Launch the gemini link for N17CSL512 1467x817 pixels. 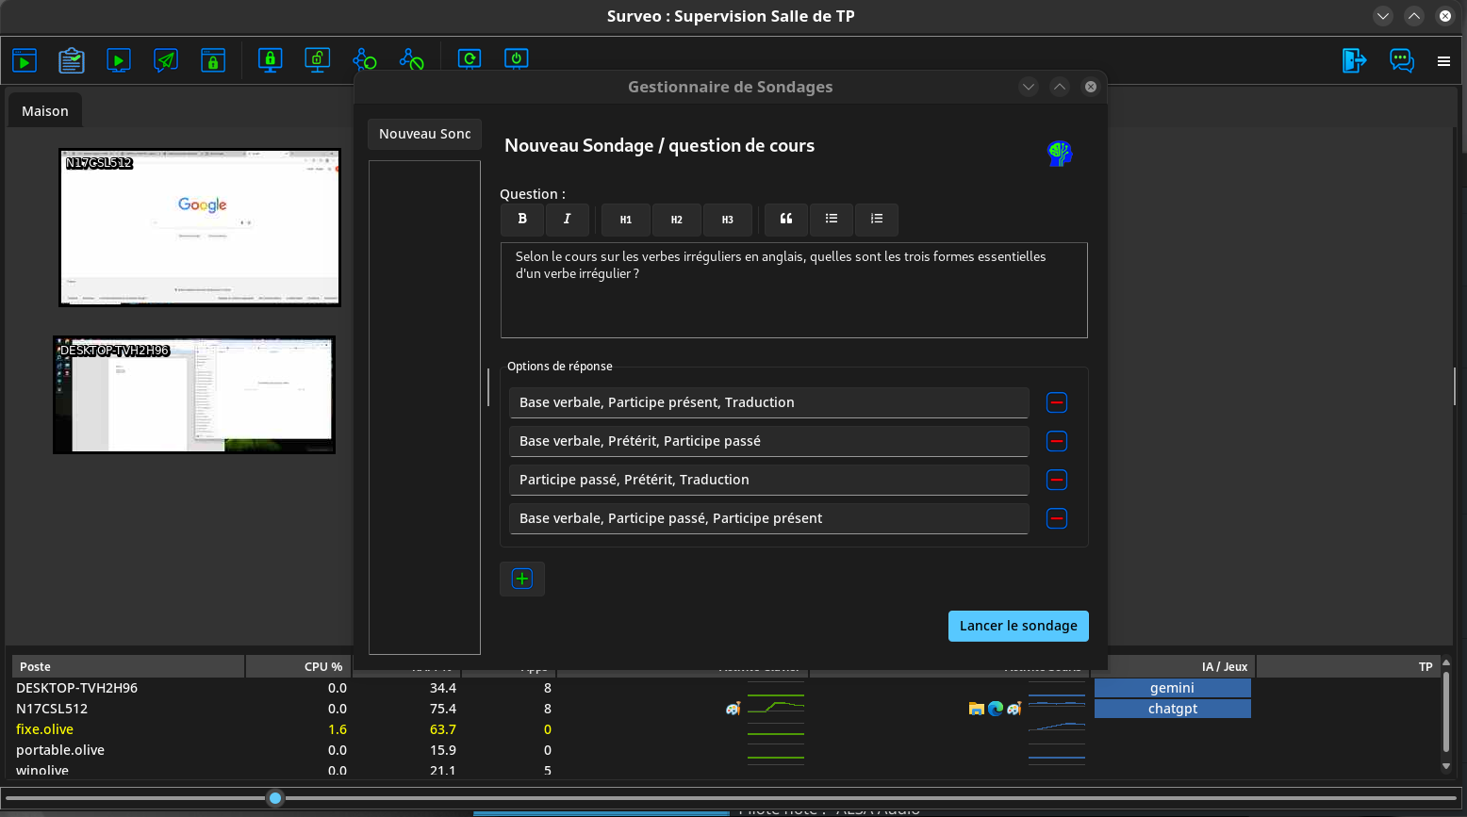point(1172,688)
